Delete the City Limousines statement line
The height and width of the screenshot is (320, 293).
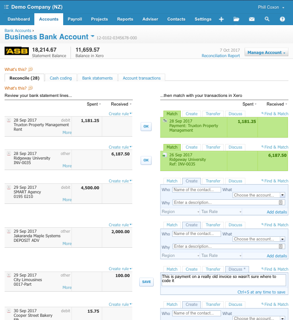[x=9, y=275]
